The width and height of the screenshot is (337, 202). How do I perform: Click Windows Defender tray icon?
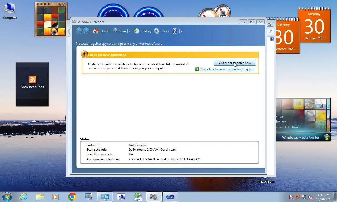[x=298, y=197]
